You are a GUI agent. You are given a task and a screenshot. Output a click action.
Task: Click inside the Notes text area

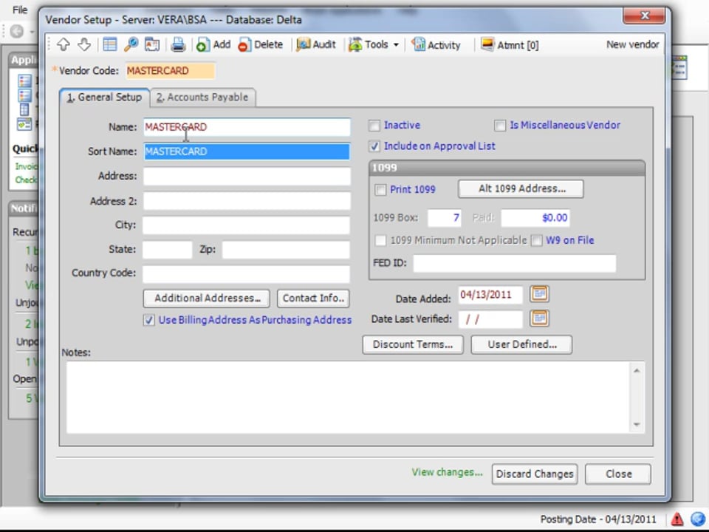pos(349,397)
